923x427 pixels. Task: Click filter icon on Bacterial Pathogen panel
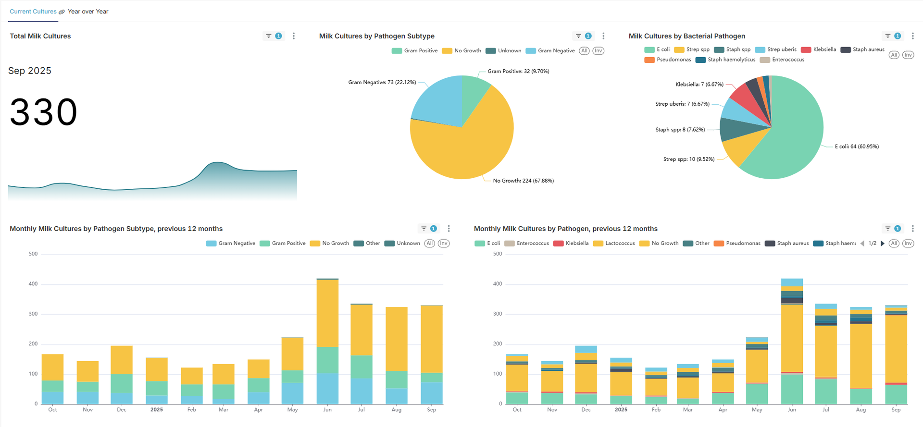tap(888, 36)
